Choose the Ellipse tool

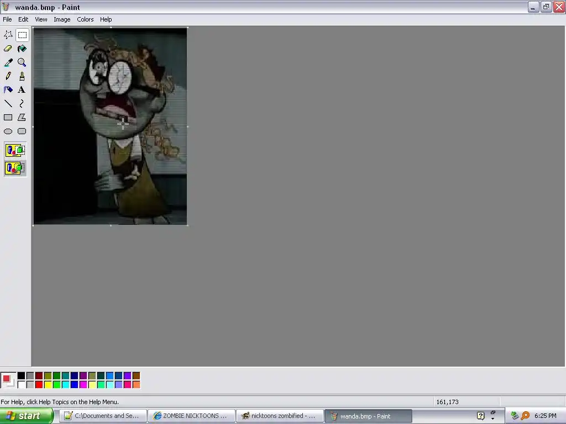point(8,131)
